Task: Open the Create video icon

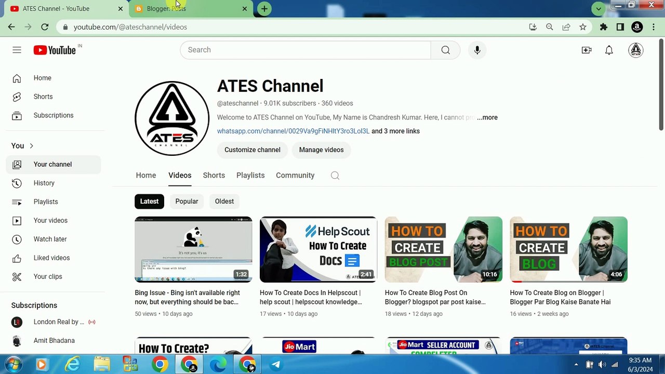Action: (x=587, y=50)
